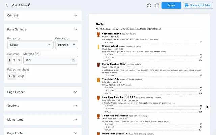Choose 2 Up pages per sheet
This screenshot has width=216, height=135.
coord(21,76)
